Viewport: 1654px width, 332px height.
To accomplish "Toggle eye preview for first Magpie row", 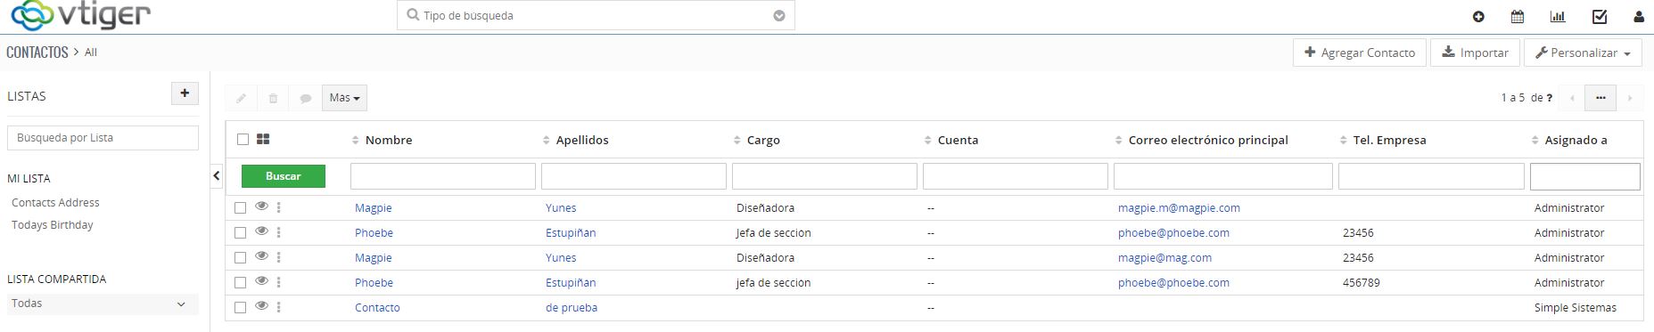I will (x=261, y=206).
